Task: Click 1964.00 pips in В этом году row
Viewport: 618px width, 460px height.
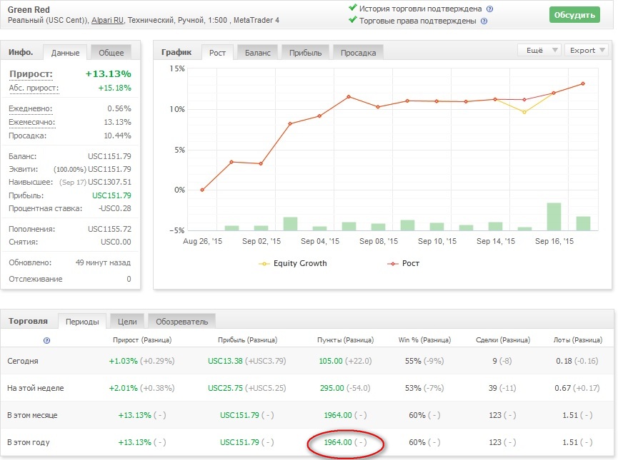Action: pyautogui.click(x=338, y=442)
